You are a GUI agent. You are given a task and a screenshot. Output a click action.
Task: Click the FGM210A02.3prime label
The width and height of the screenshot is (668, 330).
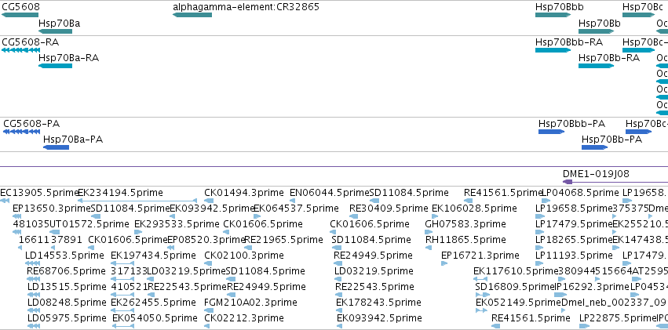tap(250, 303)
